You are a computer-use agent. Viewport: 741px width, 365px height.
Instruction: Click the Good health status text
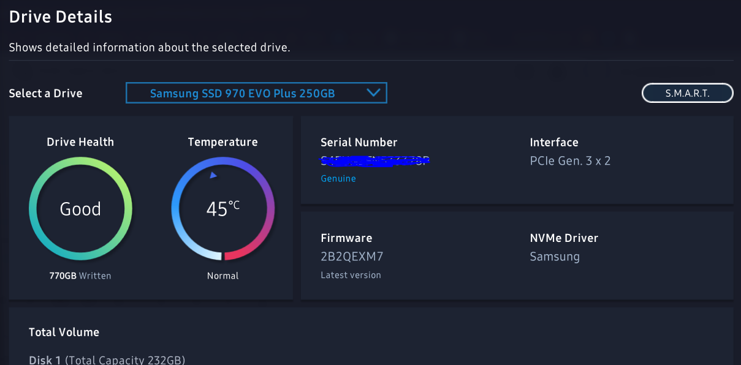click(x=80, y=209)
